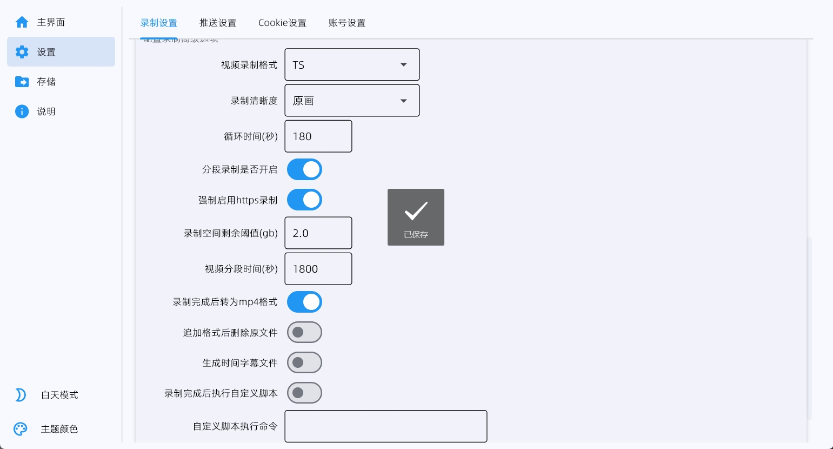This screenshot has height=449, width=833.
Task: Click the moon icon for 白天模式
Action: coord(21,395)
